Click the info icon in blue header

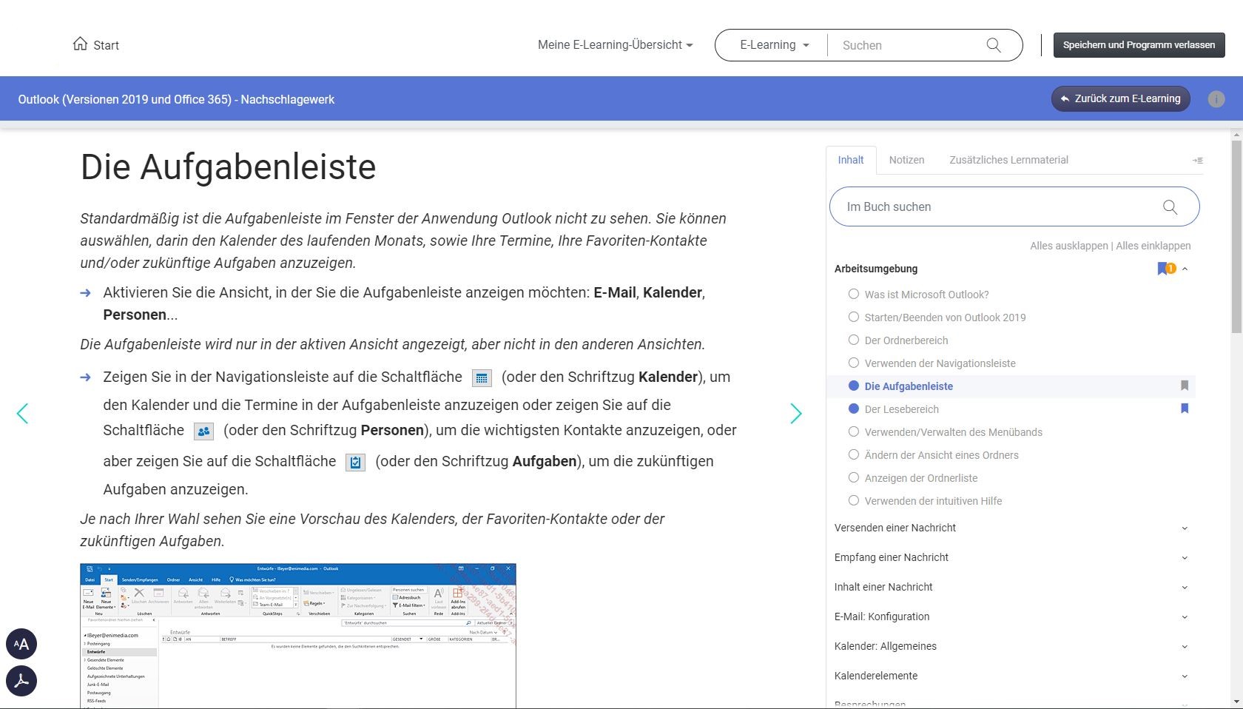(x=1216, y=99)
